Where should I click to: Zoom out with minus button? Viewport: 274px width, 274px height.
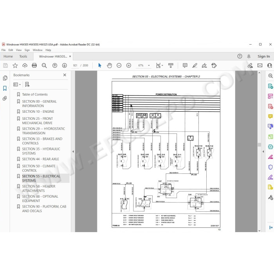click(x=119, y=65)
